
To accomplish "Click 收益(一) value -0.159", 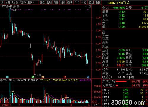I will (121, 77).
